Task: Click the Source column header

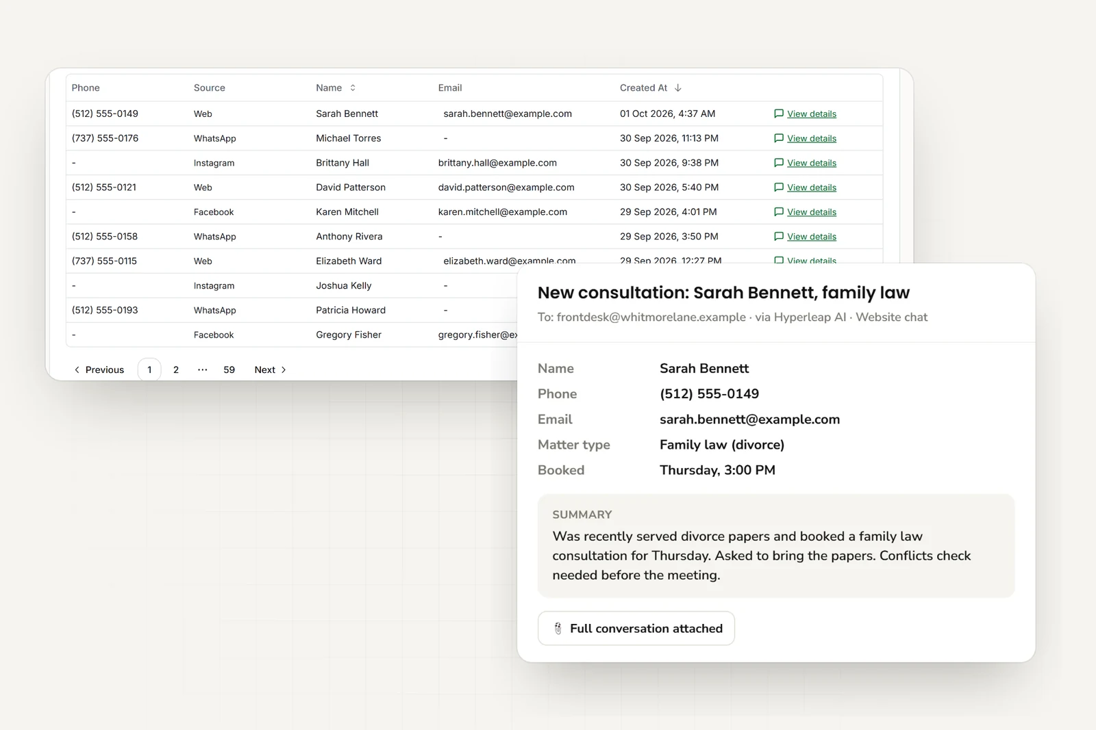Action: tap(210, 88)
